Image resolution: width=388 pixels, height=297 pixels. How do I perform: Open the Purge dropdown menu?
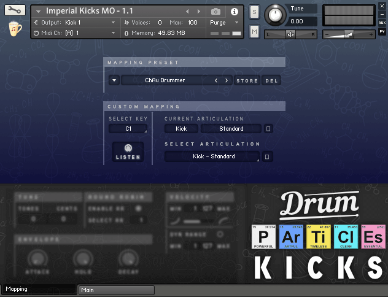[x=224, y=23]
